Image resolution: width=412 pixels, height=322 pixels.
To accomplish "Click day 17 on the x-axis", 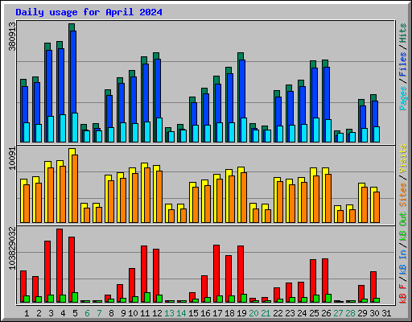I will [x=217, y=313].
